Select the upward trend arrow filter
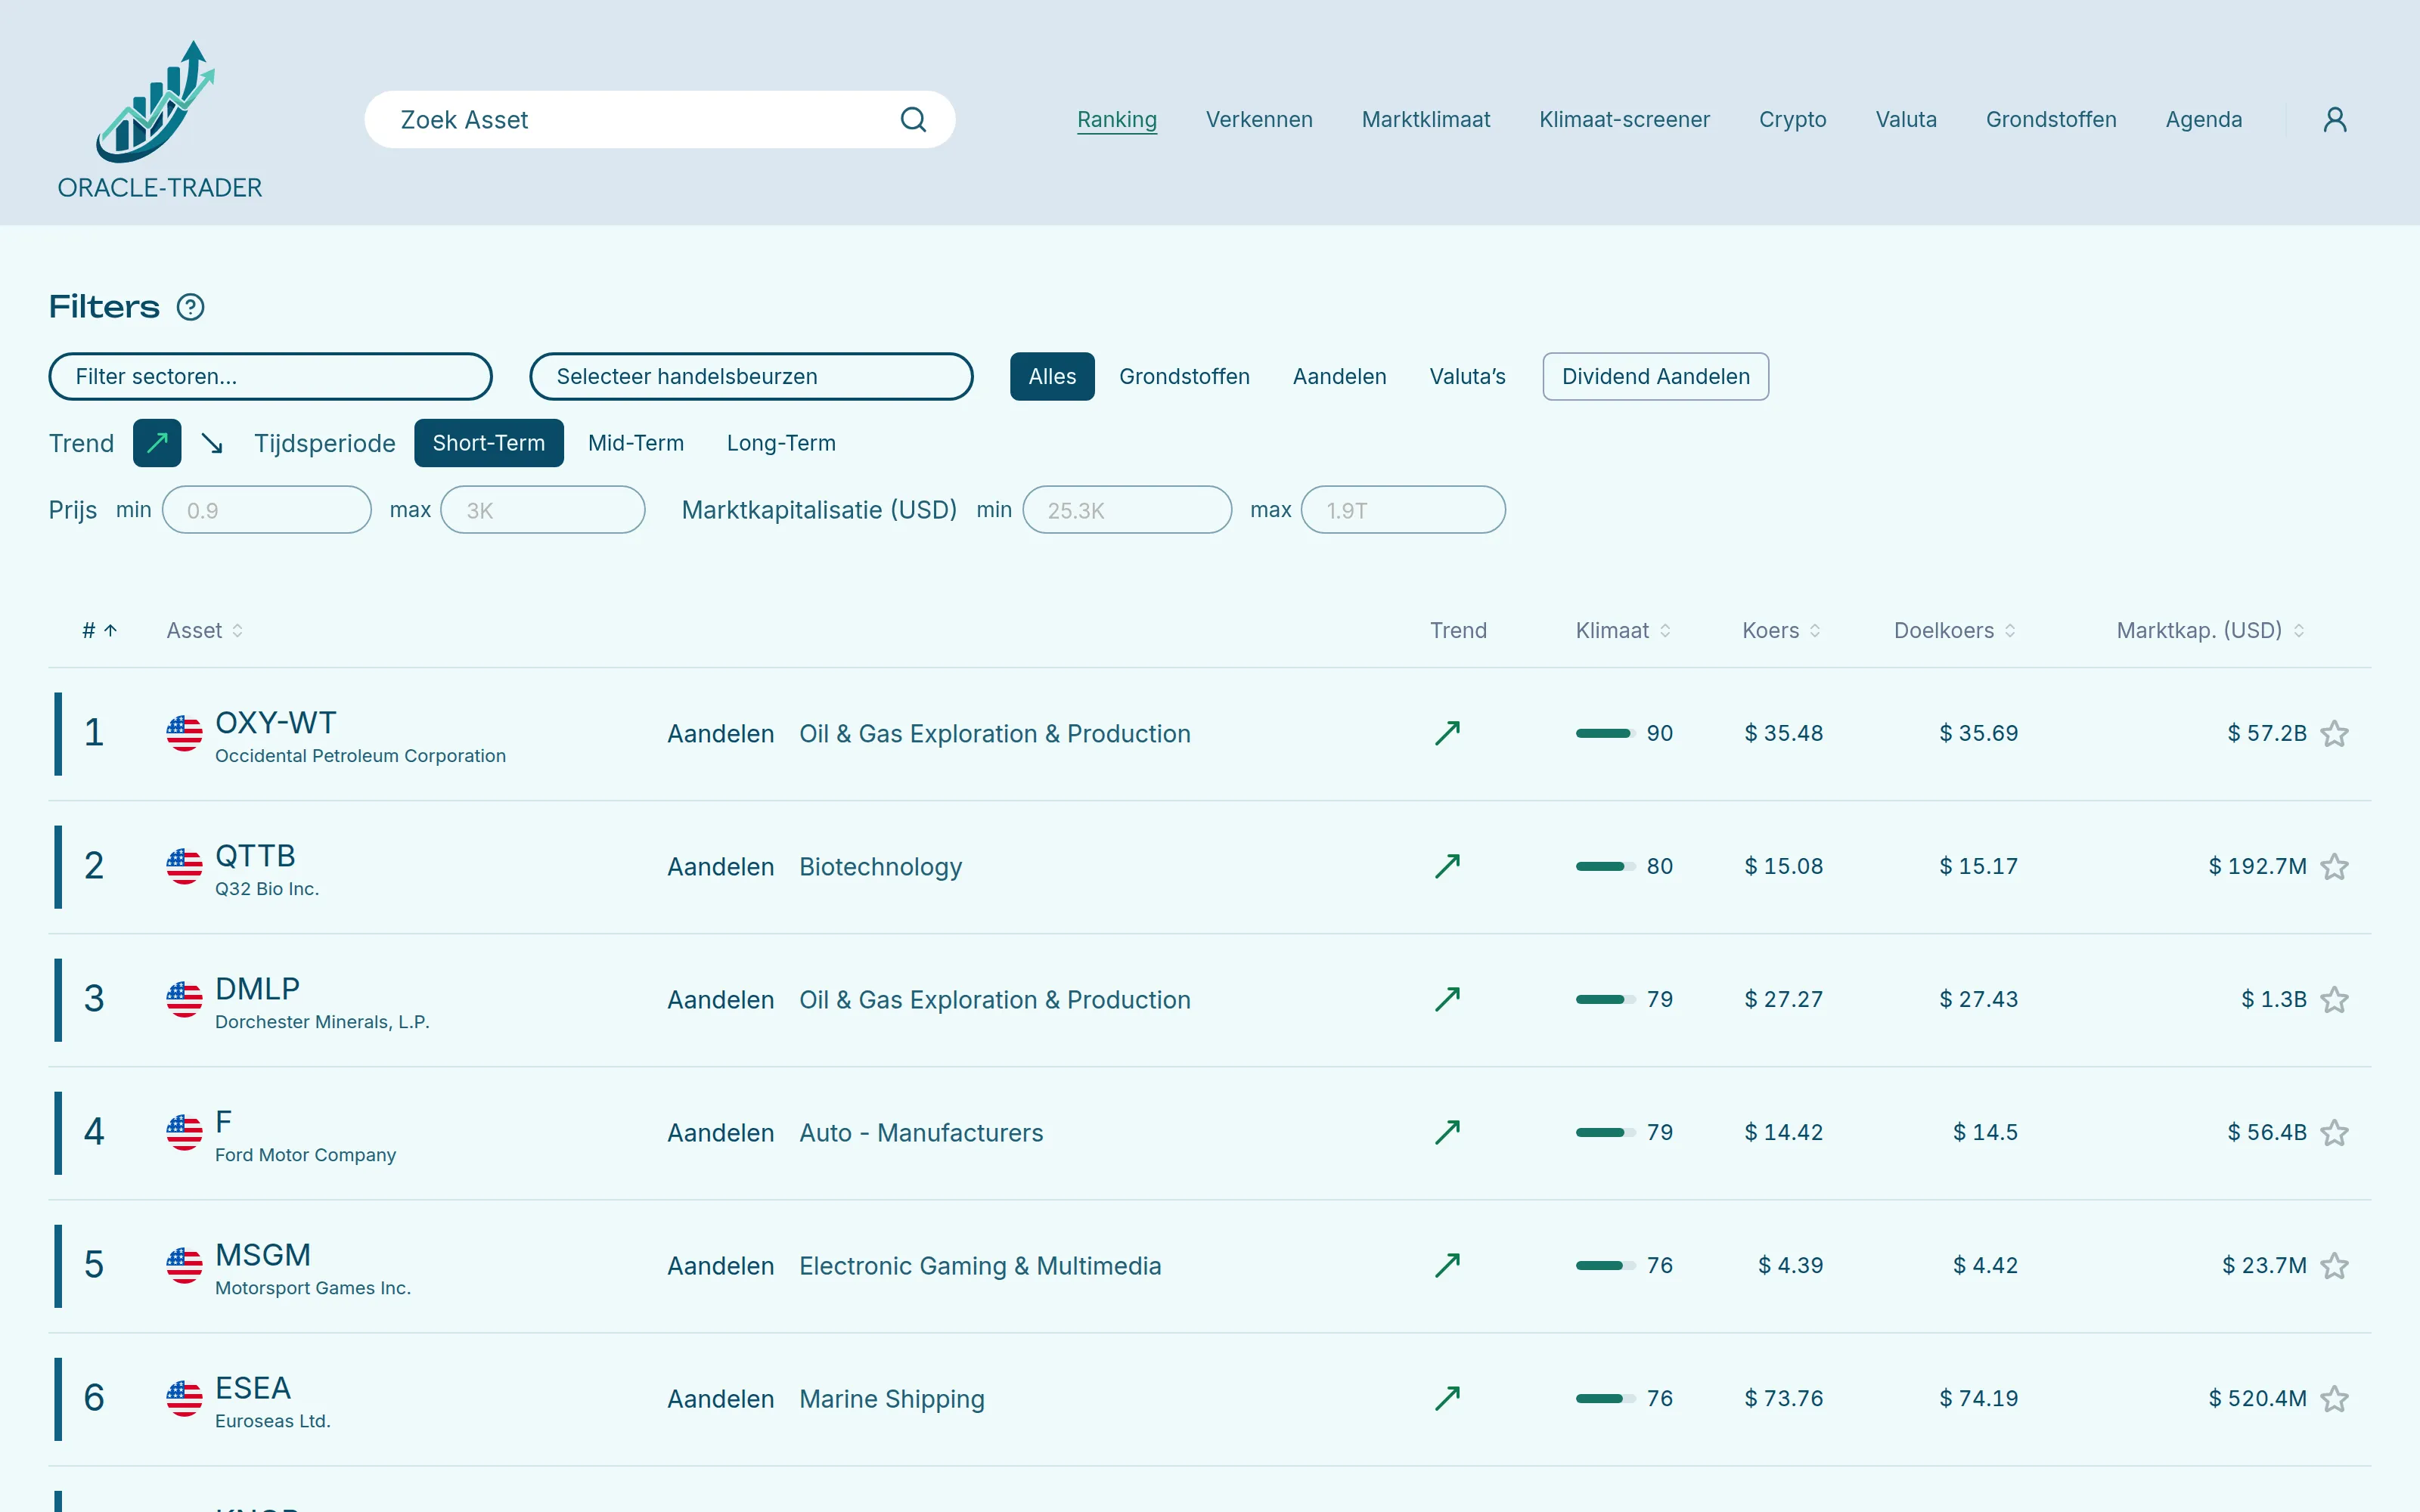The image size is (2420, 1512). pos(157,443)
